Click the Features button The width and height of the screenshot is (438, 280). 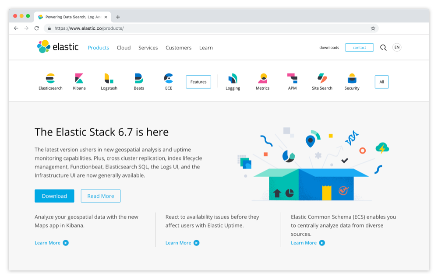pyautogui.click(x=198, y=82)
